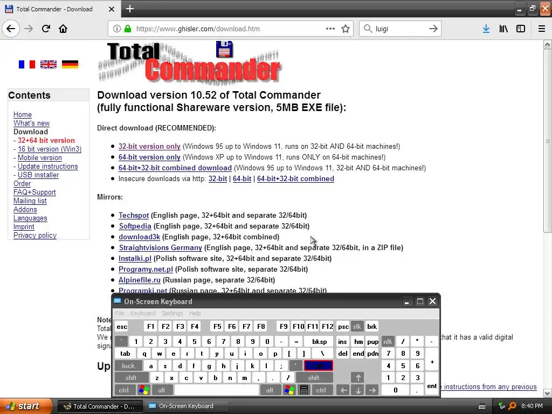Open the Windows start button
The height and width of the screenshot is (414, 552).
[x=25, y=406]
